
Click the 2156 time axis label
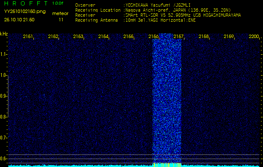(153, 36)
